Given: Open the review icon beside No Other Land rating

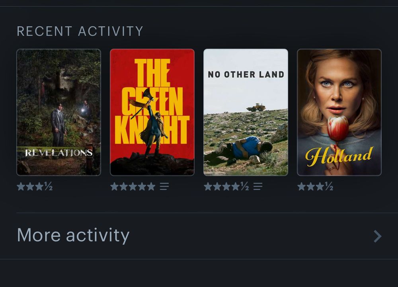Looking at the screenshot, I should point(258,187).
